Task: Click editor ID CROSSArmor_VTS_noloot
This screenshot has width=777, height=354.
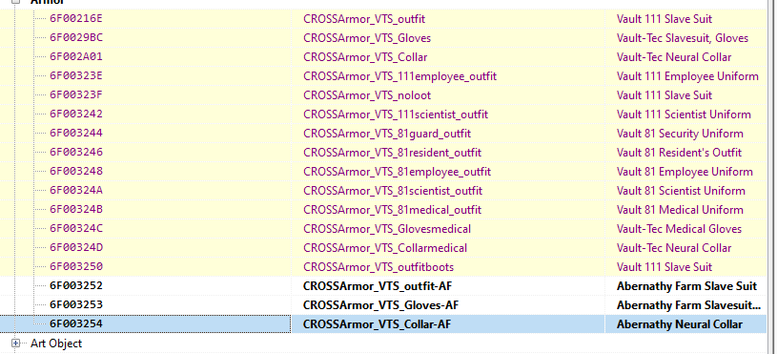Action: [367, 95]
